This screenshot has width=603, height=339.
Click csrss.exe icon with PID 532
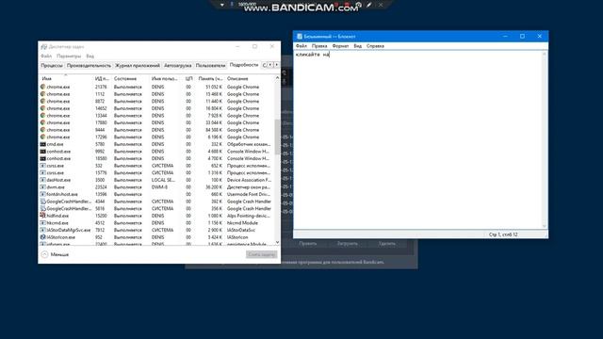[x=43, y=166]
